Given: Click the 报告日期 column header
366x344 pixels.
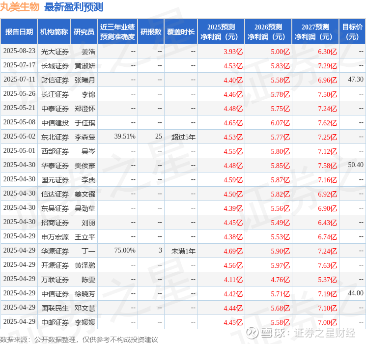Looking at the screenshot, I should [19, 32].
